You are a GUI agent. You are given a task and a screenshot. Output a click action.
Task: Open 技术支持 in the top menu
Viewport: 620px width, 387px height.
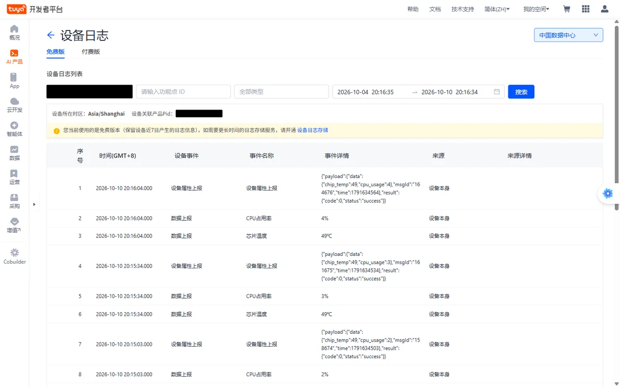pyautogui.click(x=462, y=9)
